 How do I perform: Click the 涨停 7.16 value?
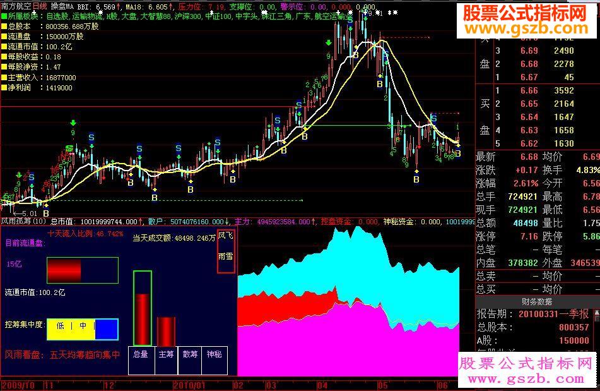coord(529,236)
